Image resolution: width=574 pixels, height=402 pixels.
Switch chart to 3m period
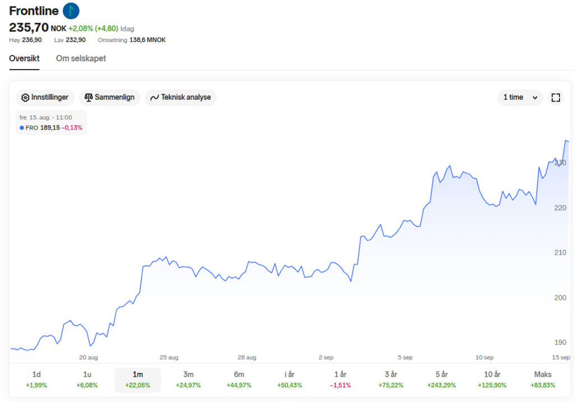click(188, 380)
